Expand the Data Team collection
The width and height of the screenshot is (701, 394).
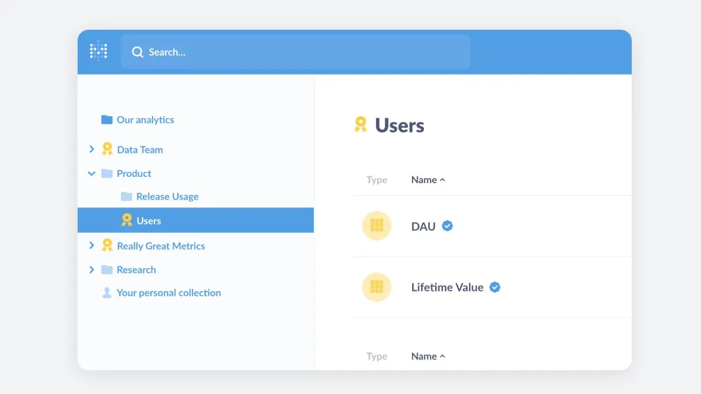(91, 149)
